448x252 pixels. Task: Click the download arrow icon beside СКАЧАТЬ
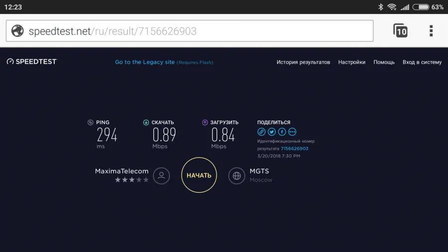(x=146, y=123)
